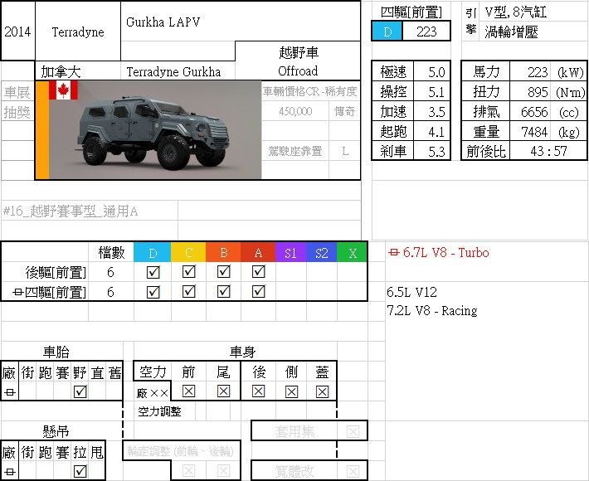Screen dimensions: 589x481
Task: Click the 扭力 895 torque value
Action: (x=530, y=91)
